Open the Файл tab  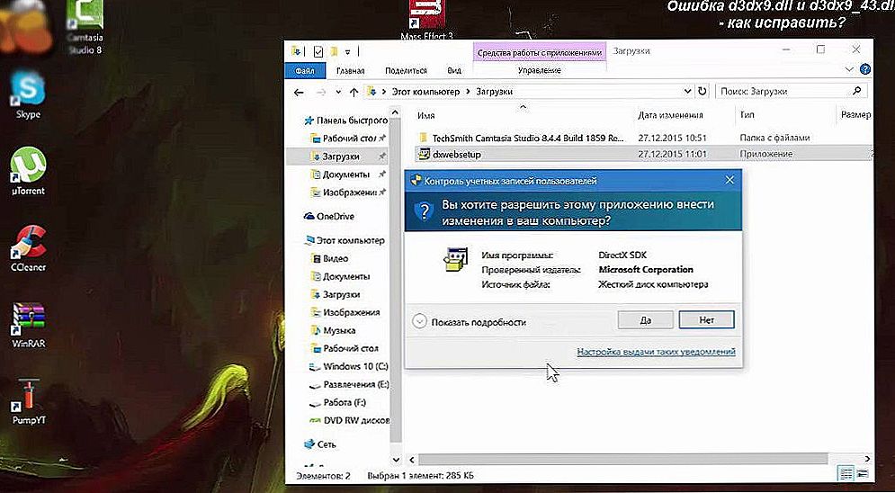(305, 71)
